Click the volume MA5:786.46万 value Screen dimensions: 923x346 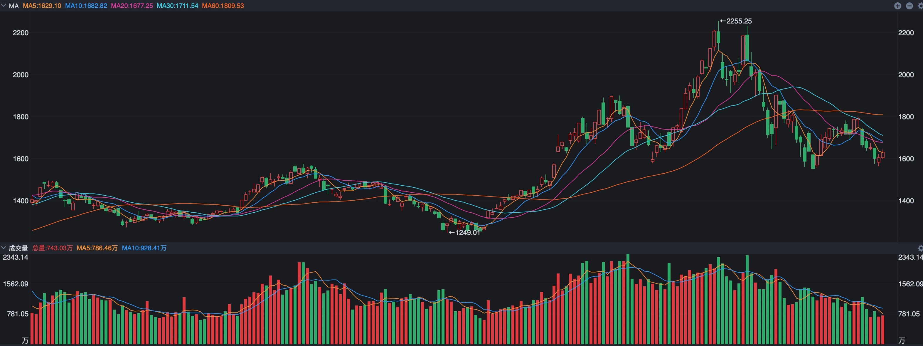coord(97,248)
